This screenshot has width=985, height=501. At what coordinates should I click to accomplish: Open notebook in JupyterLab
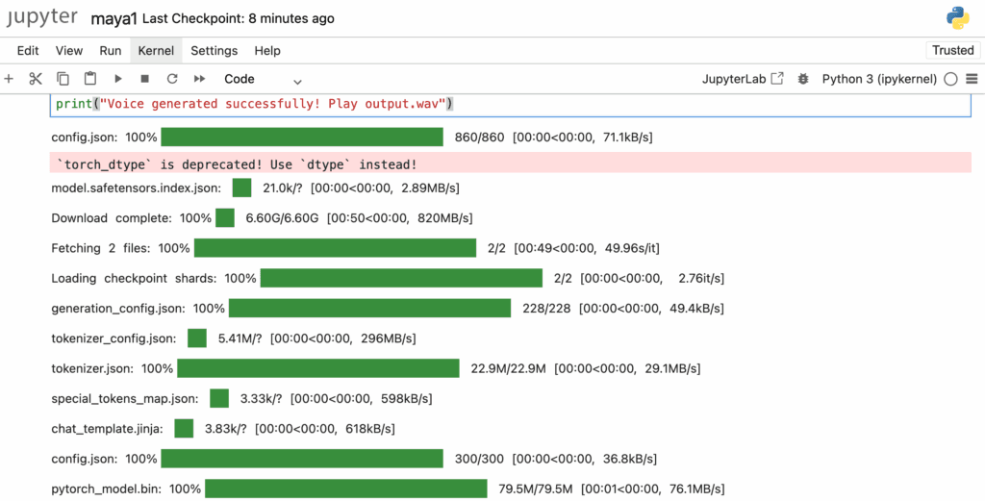coord(743,79)
